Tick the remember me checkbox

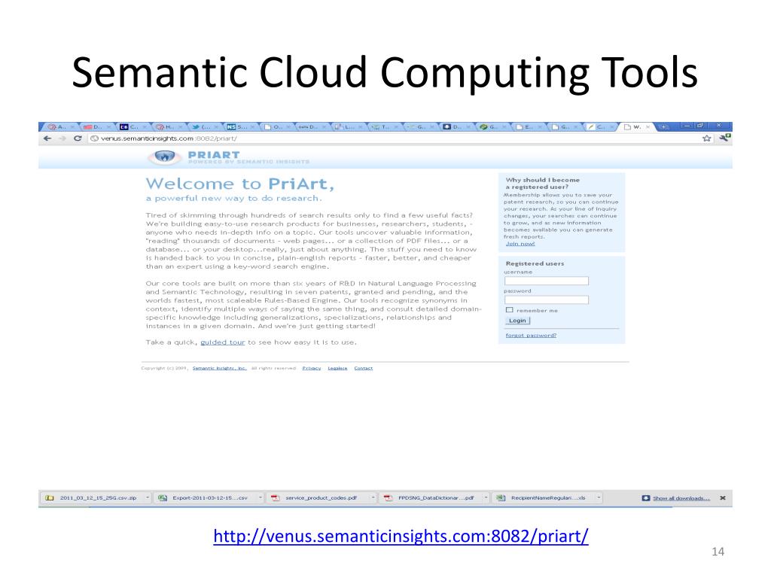point(510,309)
